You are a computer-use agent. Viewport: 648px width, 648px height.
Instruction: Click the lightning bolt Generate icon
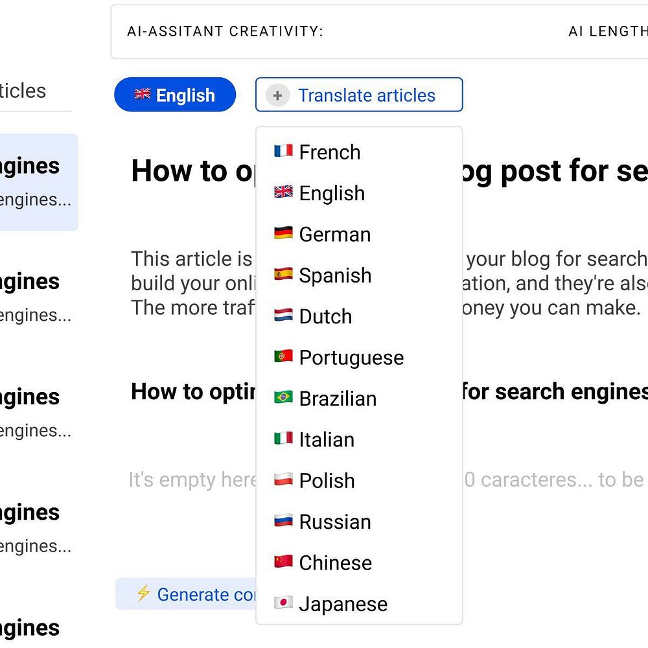coord(143,594)
